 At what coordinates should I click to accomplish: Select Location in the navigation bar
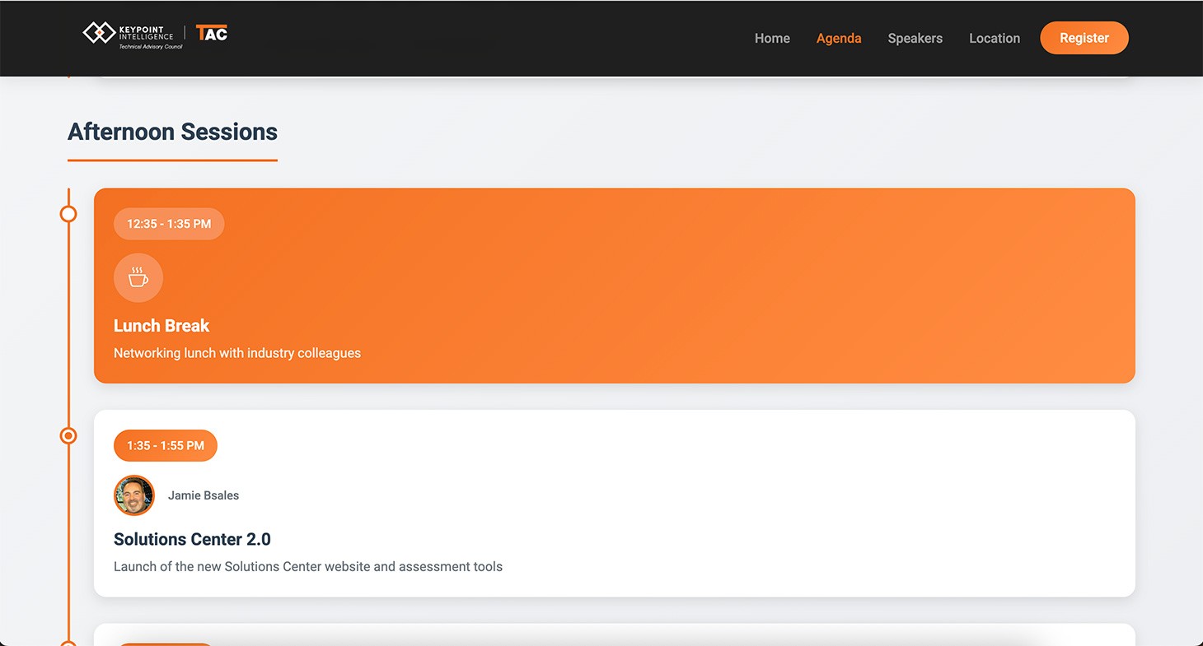coord(995,38)
